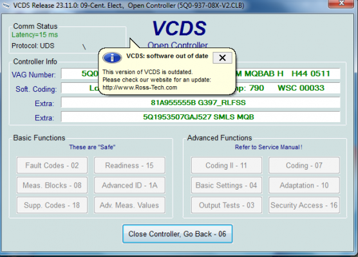Open Advanced ID - 1A

(x=129, y=185)
